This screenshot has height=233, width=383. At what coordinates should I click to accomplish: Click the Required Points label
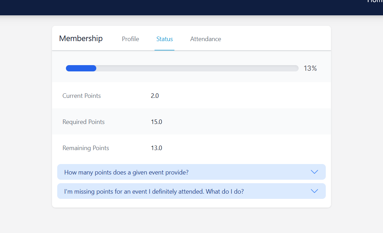(83, 122)
